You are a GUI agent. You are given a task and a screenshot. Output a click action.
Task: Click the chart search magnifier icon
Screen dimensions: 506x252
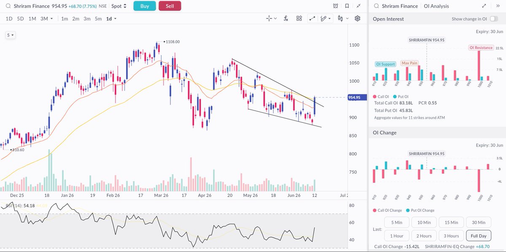tap(7, 6)
